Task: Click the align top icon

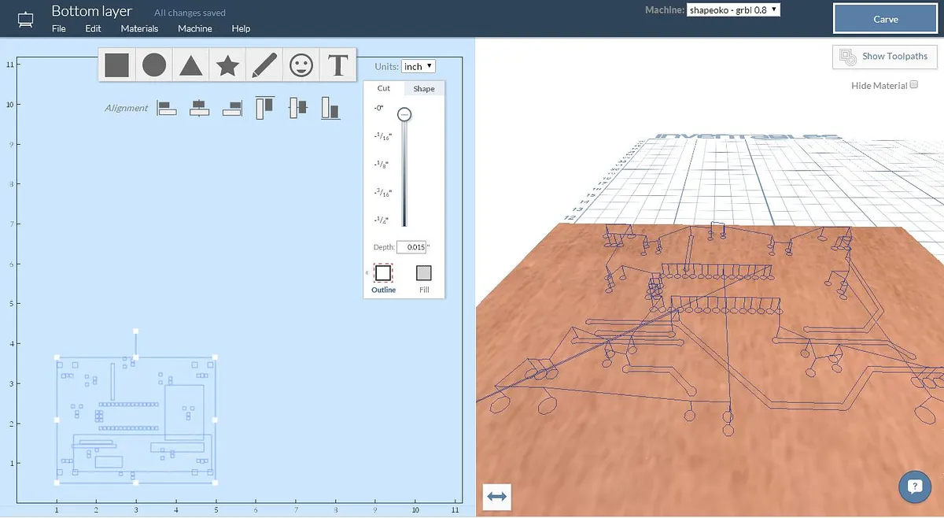Action: point(264,108)
